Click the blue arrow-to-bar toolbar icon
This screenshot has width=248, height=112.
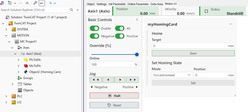point(50,3)
